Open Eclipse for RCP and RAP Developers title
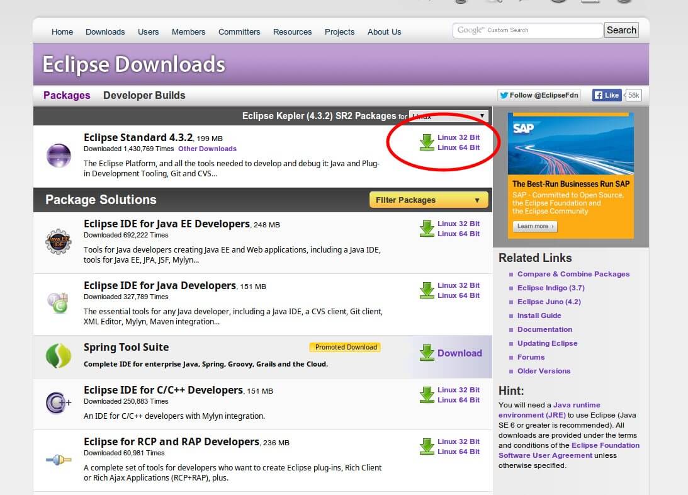The width and height of the screenshot is (688, 495). (172, 442)
